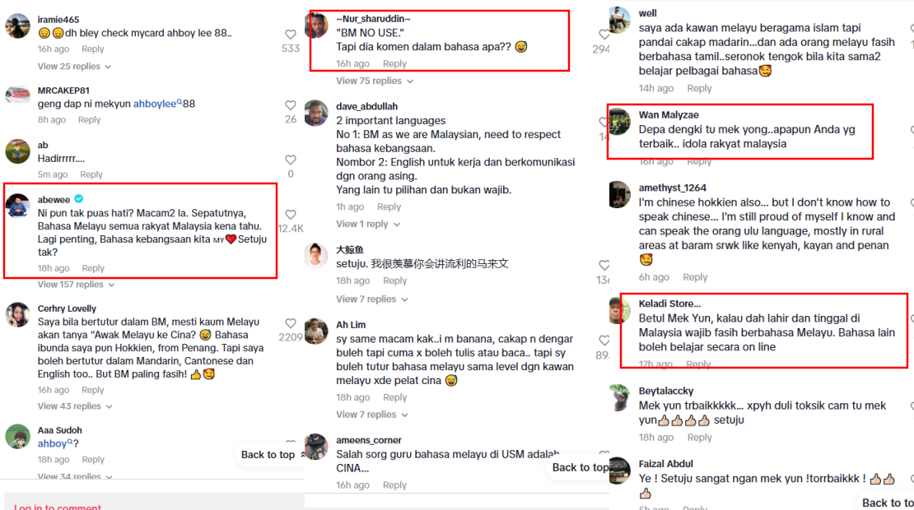Like the comment by user ab
The width and height of the screenshot is (914, 510).
(291, 160)
